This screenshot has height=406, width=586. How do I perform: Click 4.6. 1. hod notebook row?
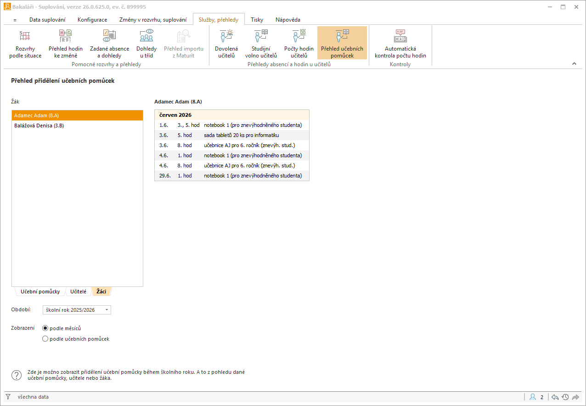(x=232, y=155)
